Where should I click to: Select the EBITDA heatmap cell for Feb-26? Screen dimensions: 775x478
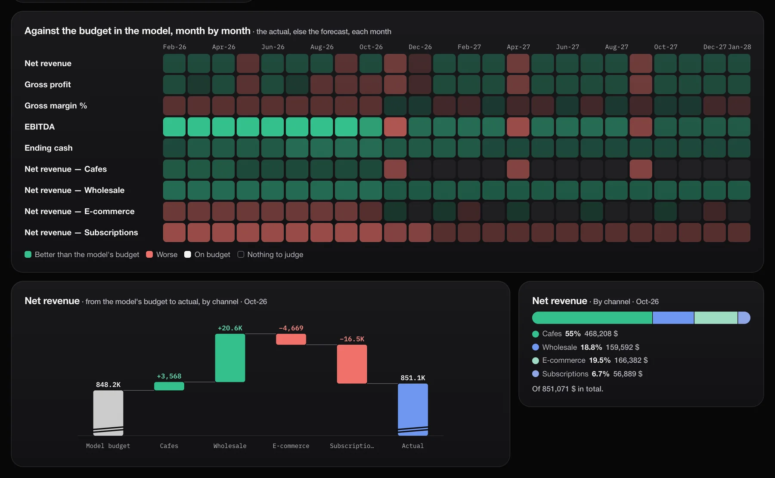[174, 127]
